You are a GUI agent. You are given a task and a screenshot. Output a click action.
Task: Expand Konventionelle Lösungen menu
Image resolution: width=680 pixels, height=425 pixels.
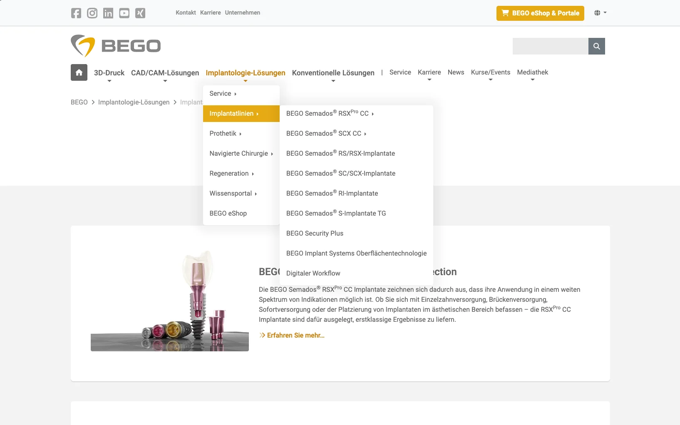(x=333, y=73)
